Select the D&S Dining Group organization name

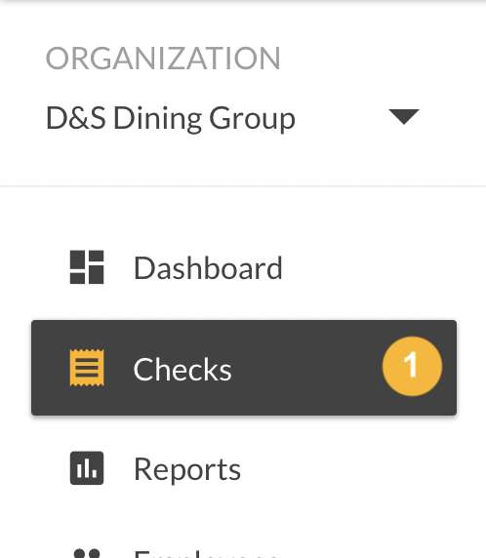171,118
